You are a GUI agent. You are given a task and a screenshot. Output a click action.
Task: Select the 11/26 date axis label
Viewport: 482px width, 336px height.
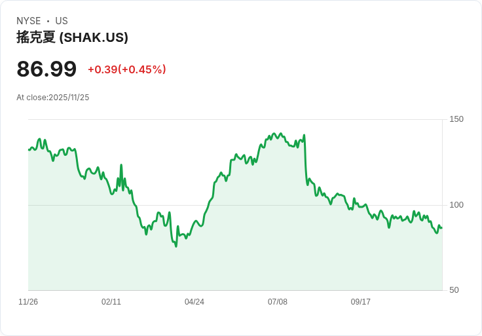point(28,302)
